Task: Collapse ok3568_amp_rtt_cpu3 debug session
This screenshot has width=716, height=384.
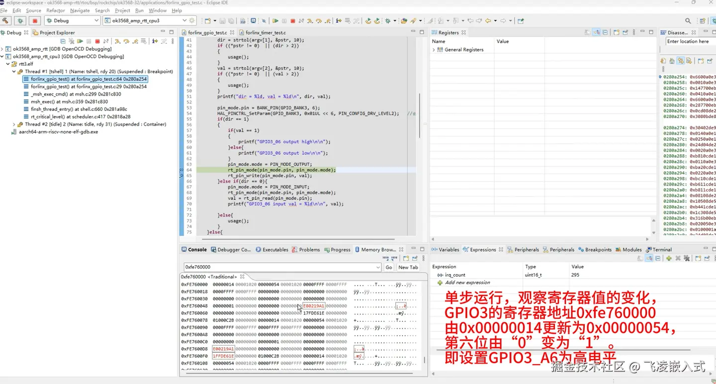Action: point(2,57)
